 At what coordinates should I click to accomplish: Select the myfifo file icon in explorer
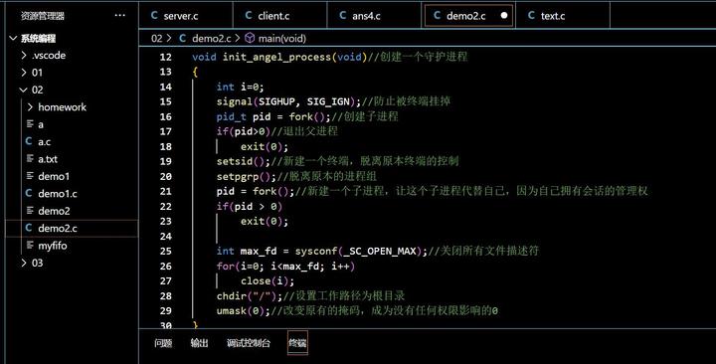pyautogui.click(x=30, y=246)
